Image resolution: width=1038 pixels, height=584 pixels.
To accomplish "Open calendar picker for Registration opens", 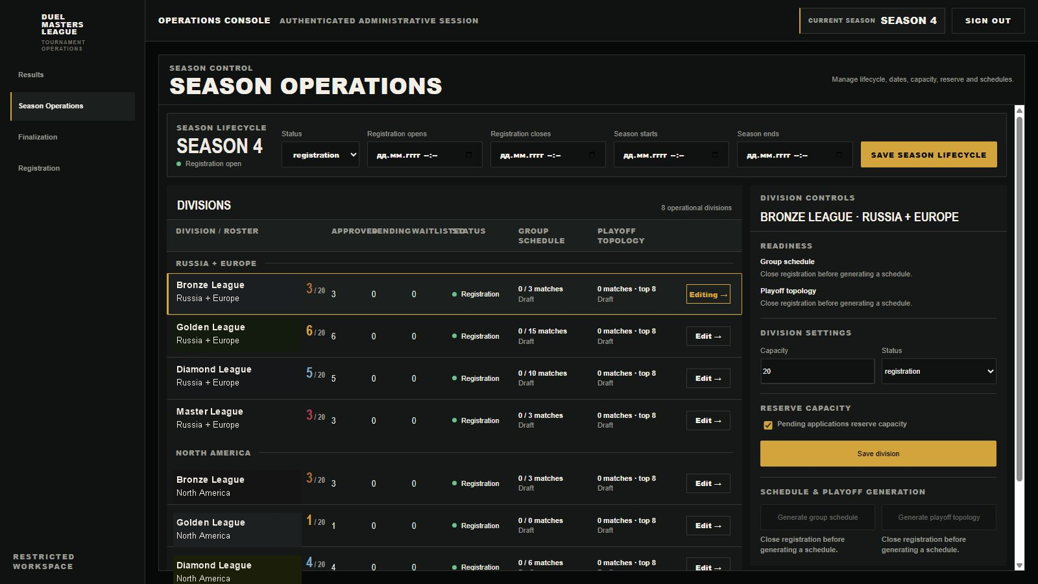I will (x=468, y=155).
